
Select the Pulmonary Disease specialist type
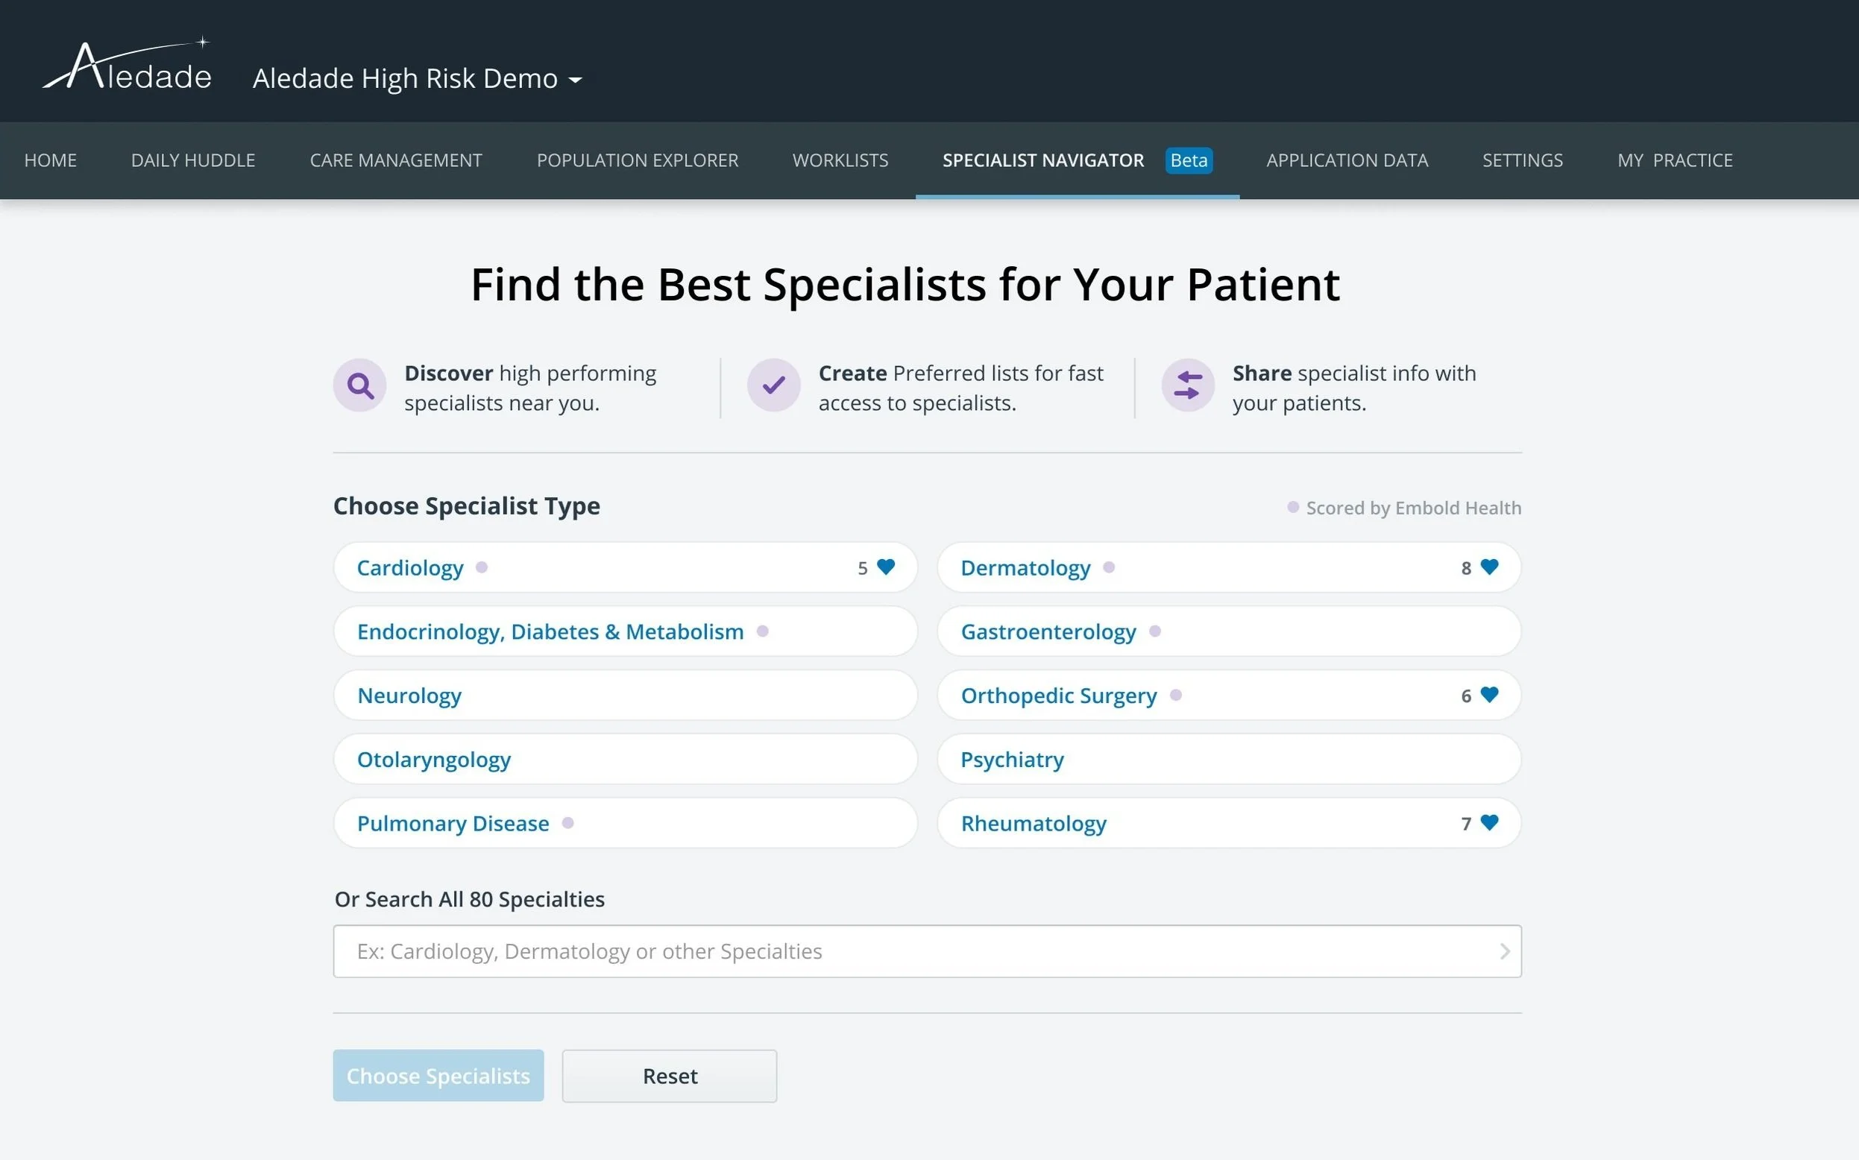tap(453, 823)
